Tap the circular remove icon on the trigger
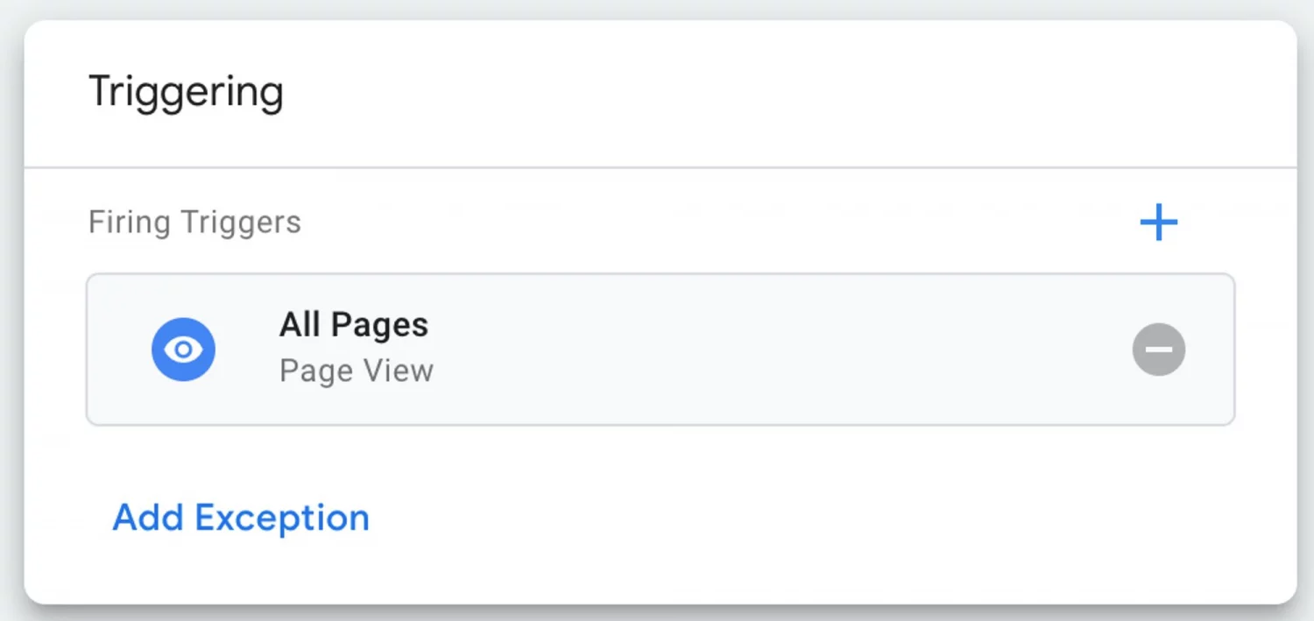This screenshot has width=1314, height=621. (x=1158, y=349)
